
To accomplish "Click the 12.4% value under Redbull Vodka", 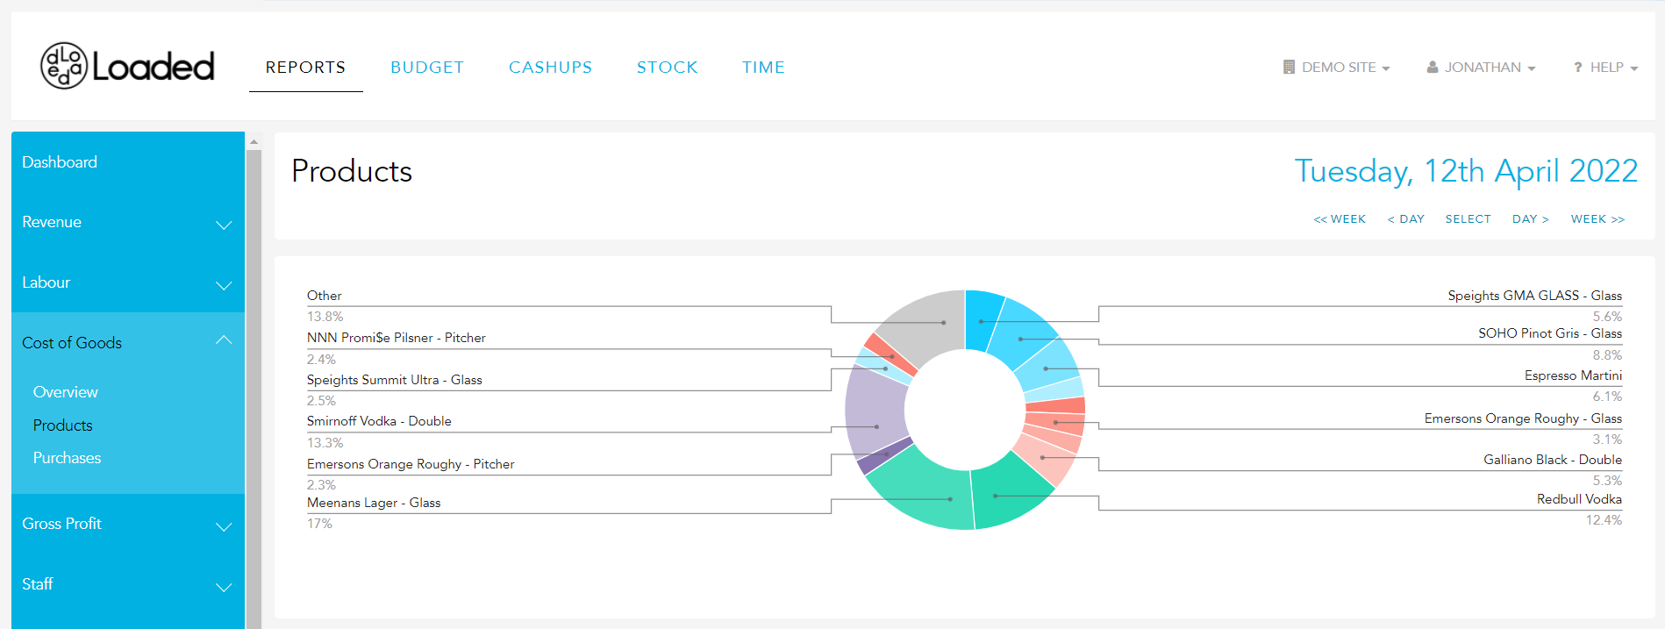I will tap(1604, 520).
